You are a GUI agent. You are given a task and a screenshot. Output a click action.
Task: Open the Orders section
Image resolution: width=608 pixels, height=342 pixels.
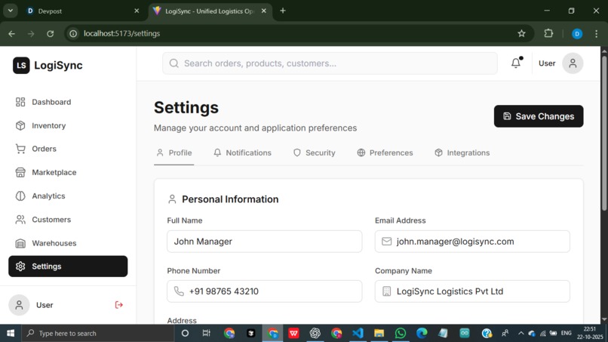(x=68, y=149)
